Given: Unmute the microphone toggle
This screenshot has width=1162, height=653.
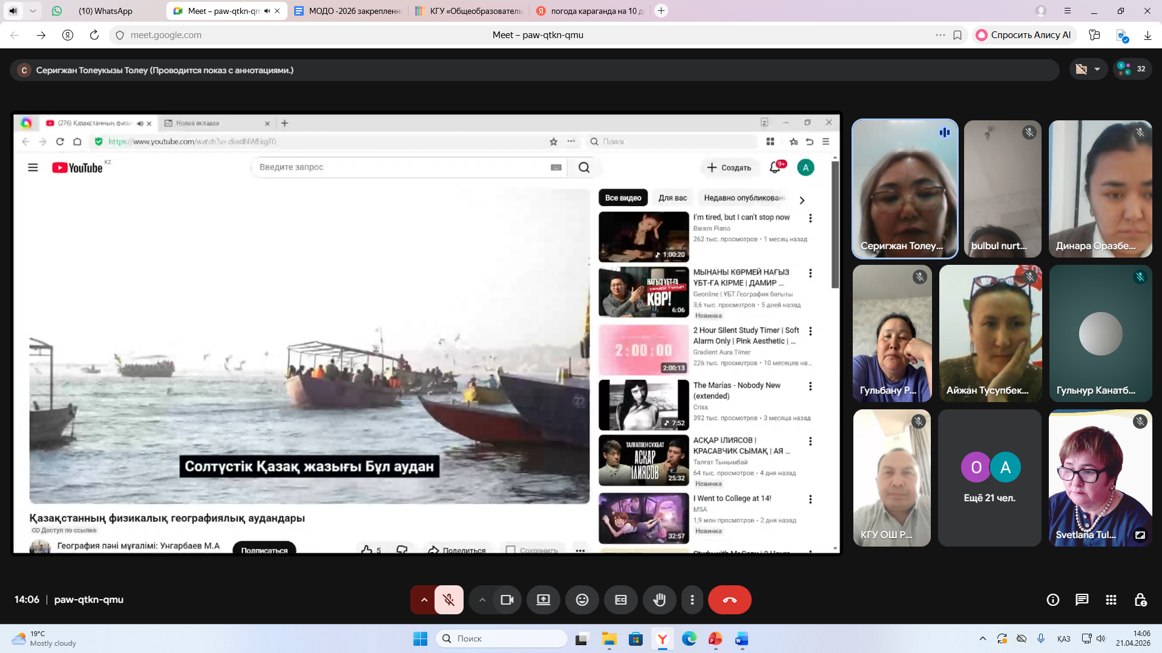Looking at the screenshot, I should (448, 600).
